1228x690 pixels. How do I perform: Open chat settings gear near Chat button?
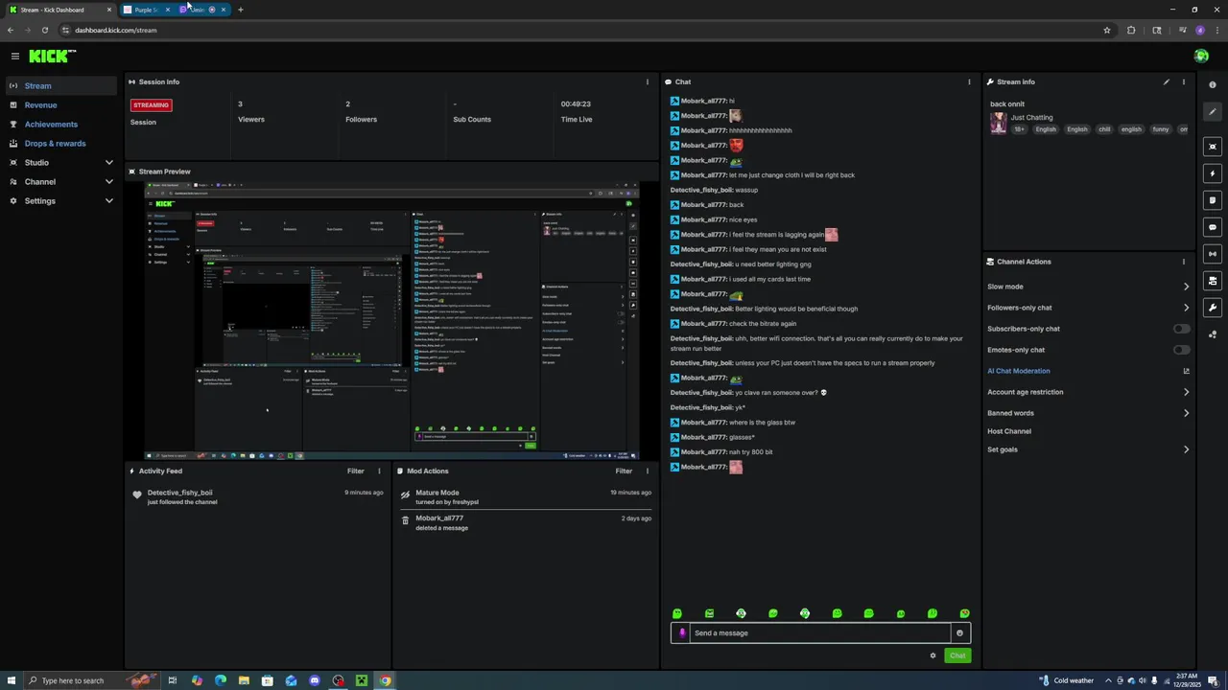coord(933,655)
